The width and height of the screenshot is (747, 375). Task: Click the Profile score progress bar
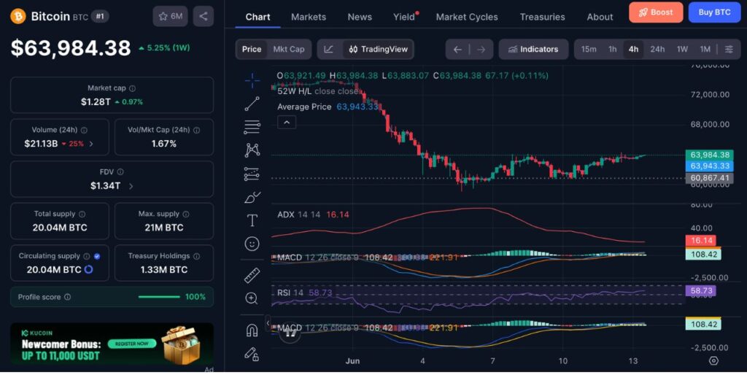(x=159, y=297)
